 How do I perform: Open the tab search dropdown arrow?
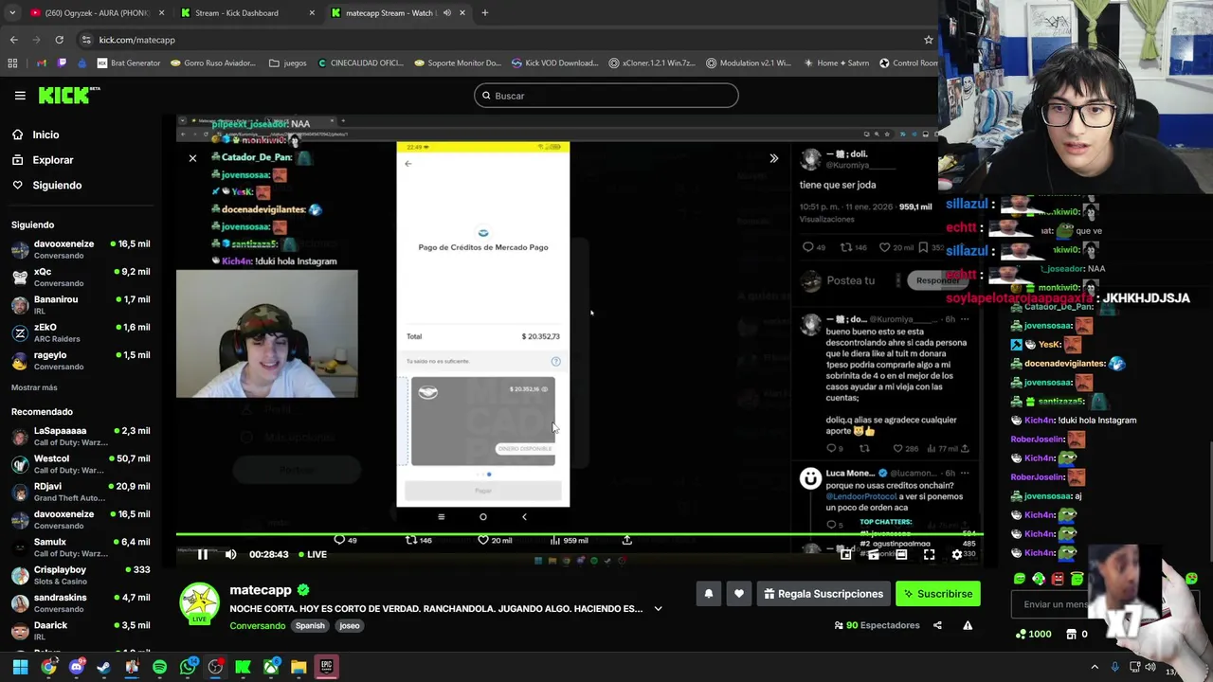[11, 13]
